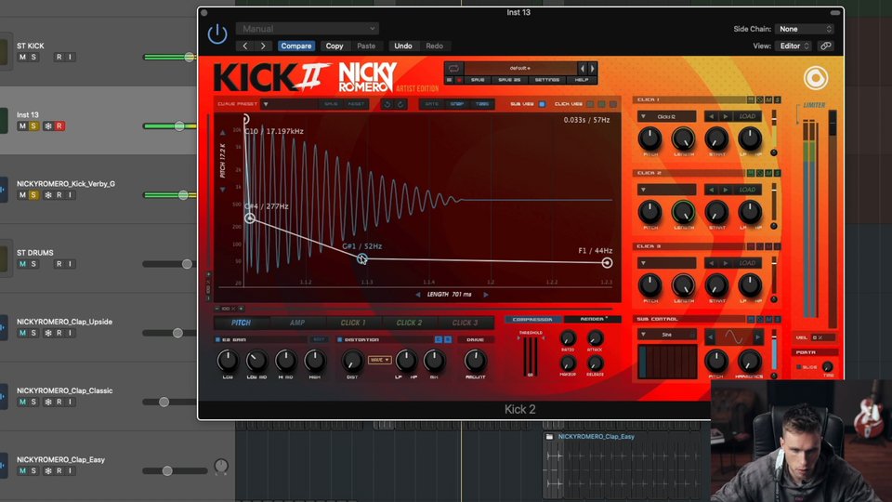Image resolution: width=892 pixels, height=502 pixels.
Task: Select next sub waveform arrow
Action: click(757, 337)
